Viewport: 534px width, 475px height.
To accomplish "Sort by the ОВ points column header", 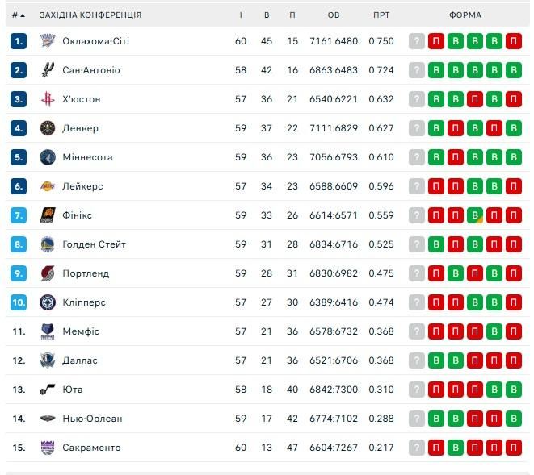I will [x=334, y=15].
